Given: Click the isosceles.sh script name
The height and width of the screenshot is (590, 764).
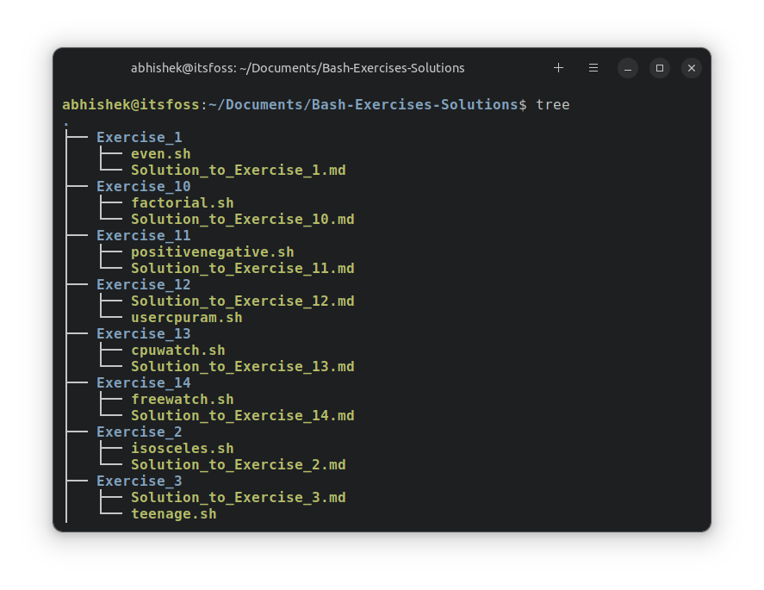Looking at the screenshot, I should point(182,448).
